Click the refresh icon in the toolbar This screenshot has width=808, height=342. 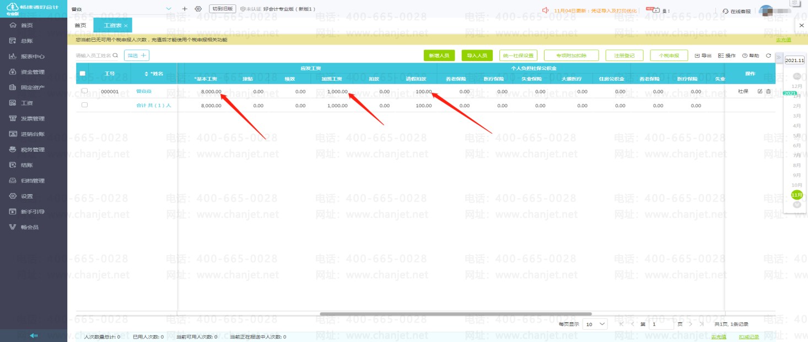click(x=768, y=56)
